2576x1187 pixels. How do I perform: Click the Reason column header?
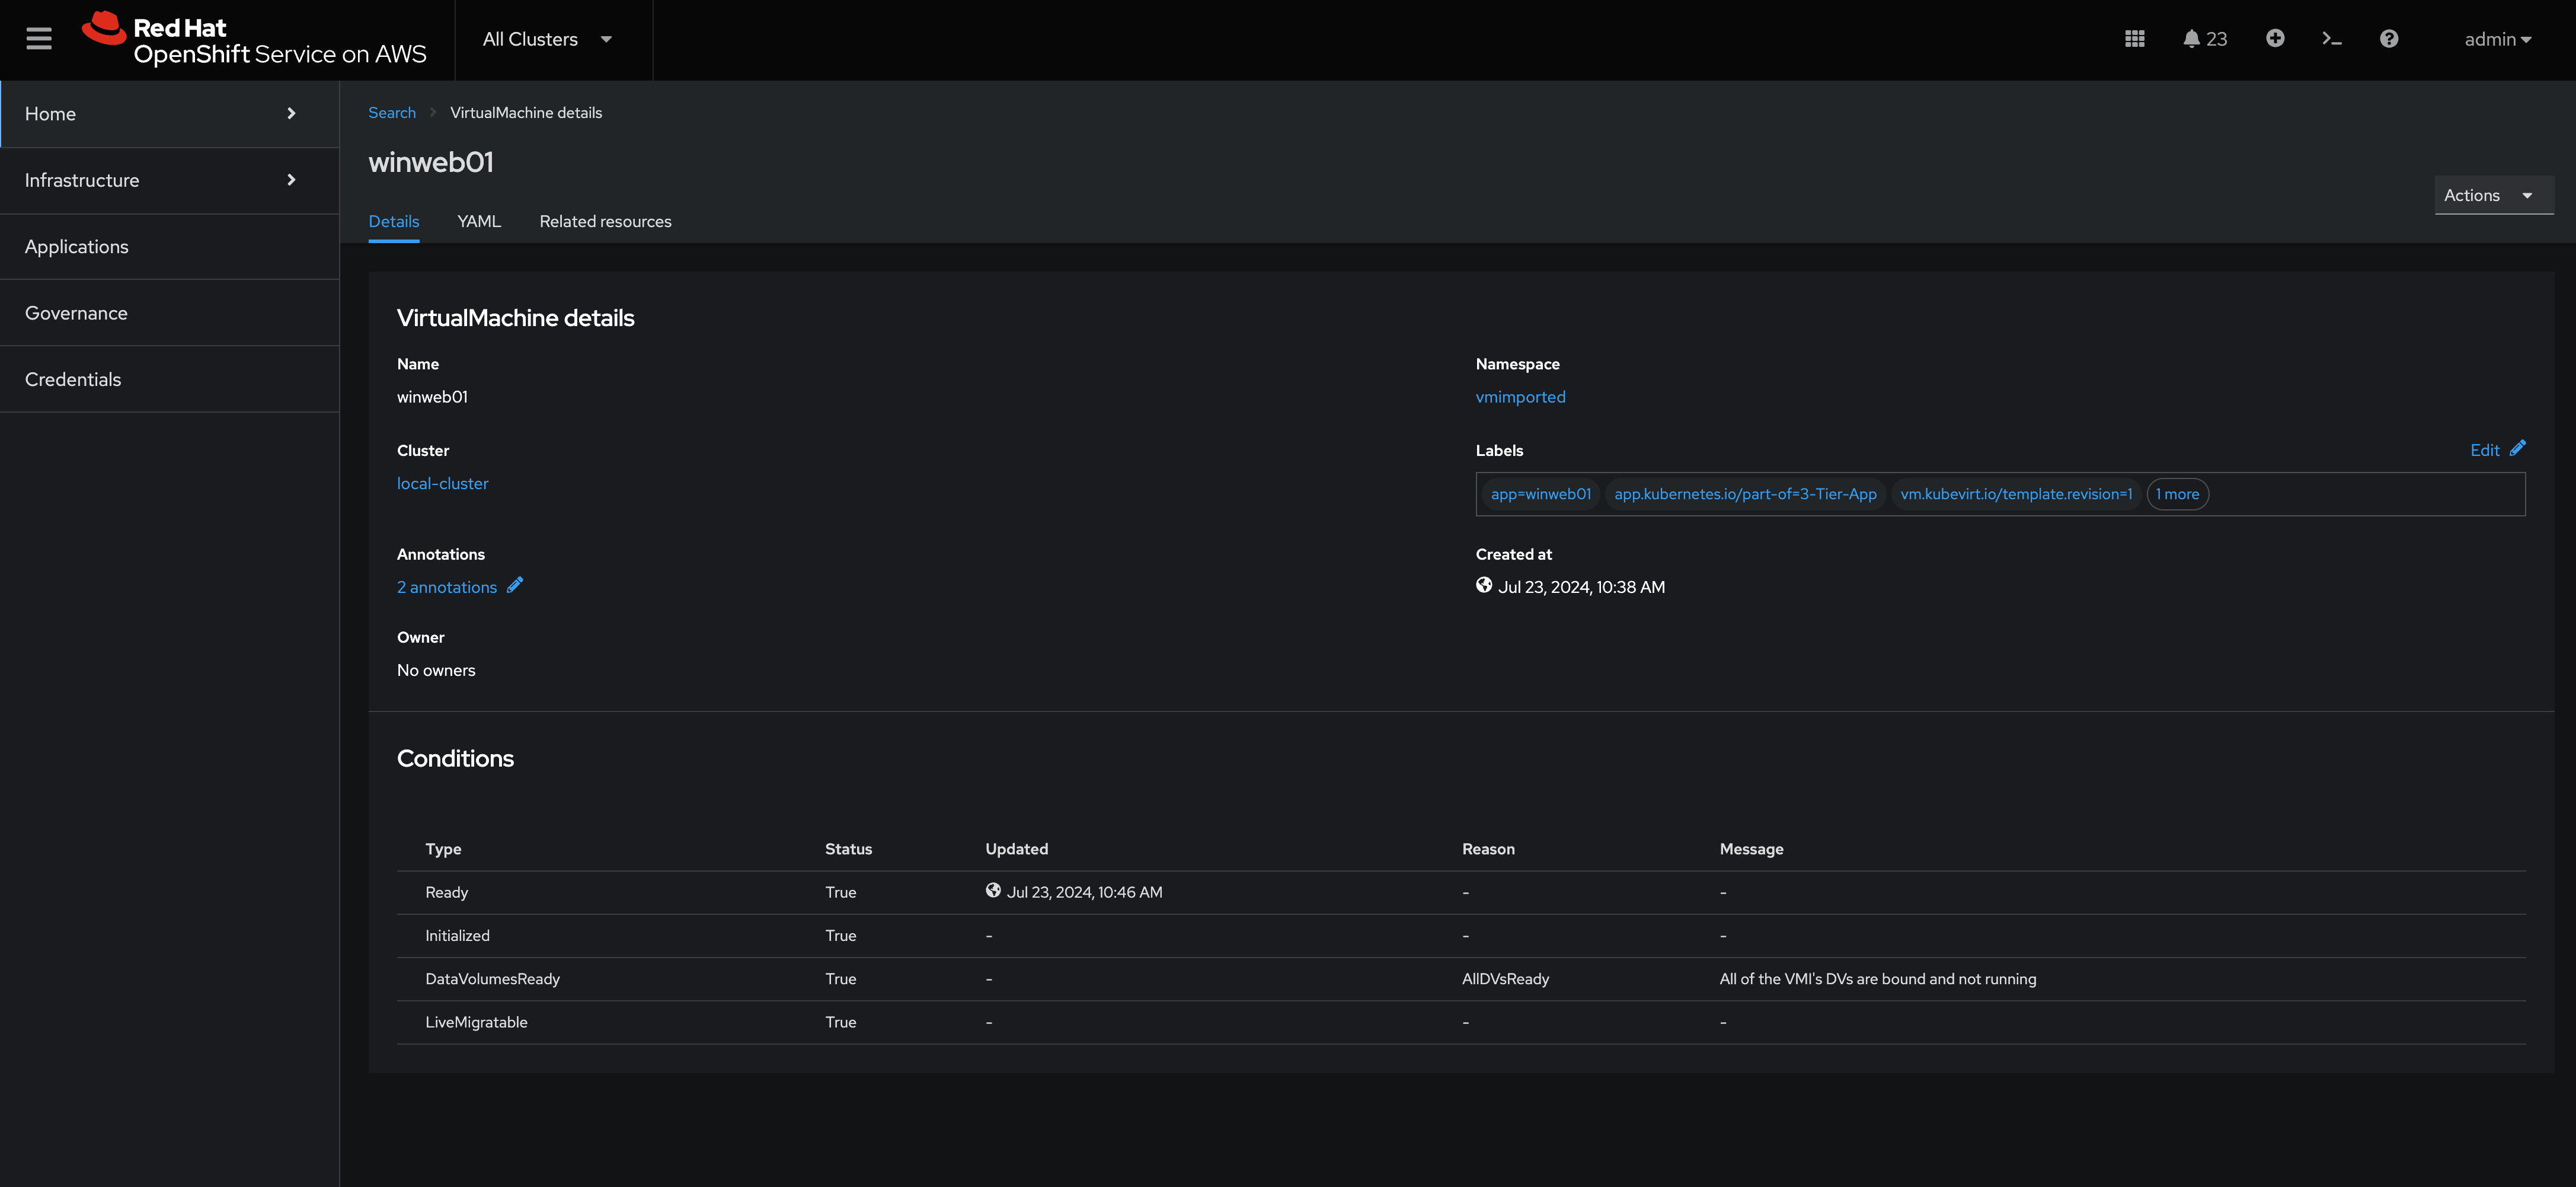pos(1488,849)
